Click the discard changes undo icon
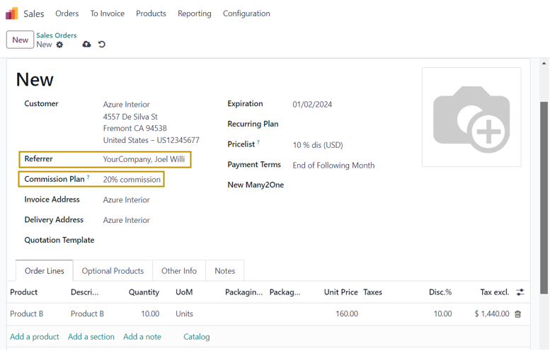550x351 pixels. (x=102, y=45)
